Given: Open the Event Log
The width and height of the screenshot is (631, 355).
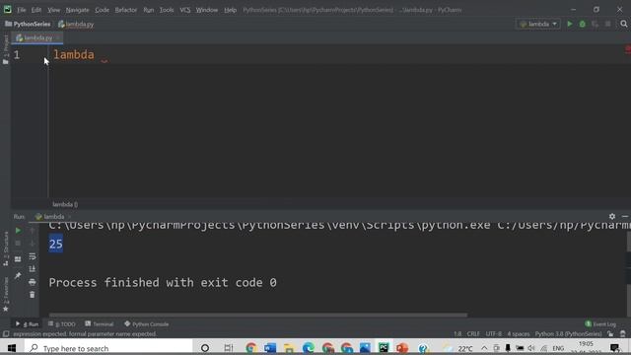Looking at the screenshot, I should pos(600,324).
